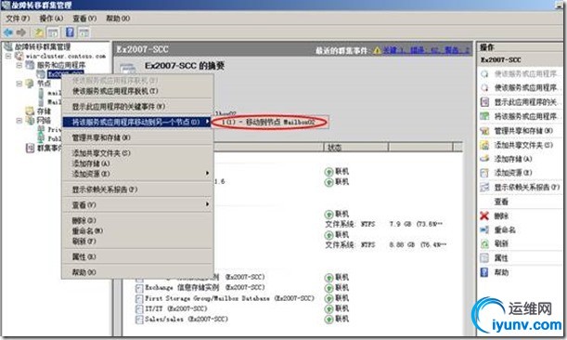Click 显示此应用程序的关键事件 icon in actions pane
The height and width of the screenshot is (340, 567).
tap(484, 102)
